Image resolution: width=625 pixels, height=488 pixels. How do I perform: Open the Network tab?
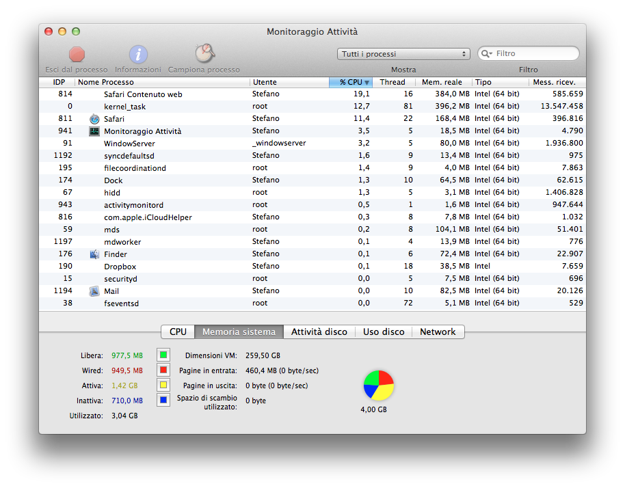click(x=438, y=332)
